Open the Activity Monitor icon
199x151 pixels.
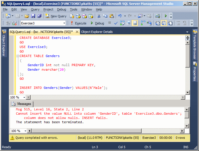coord(158,16)
